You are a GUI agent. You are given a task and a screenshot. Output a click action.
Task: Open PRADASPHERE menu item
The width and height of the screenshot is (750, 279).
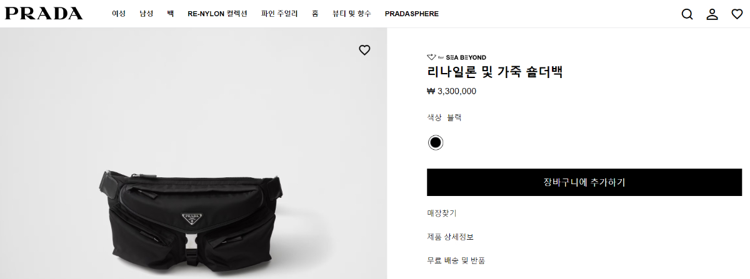411,14
